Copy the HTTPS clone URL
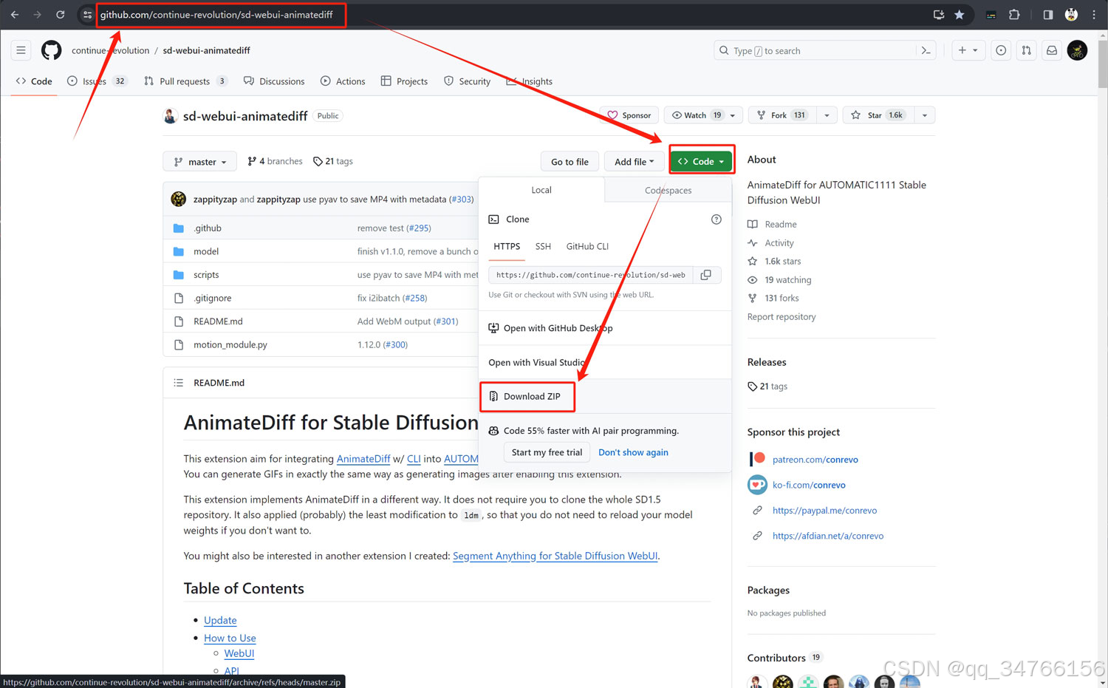 click(x=706, y=275)
